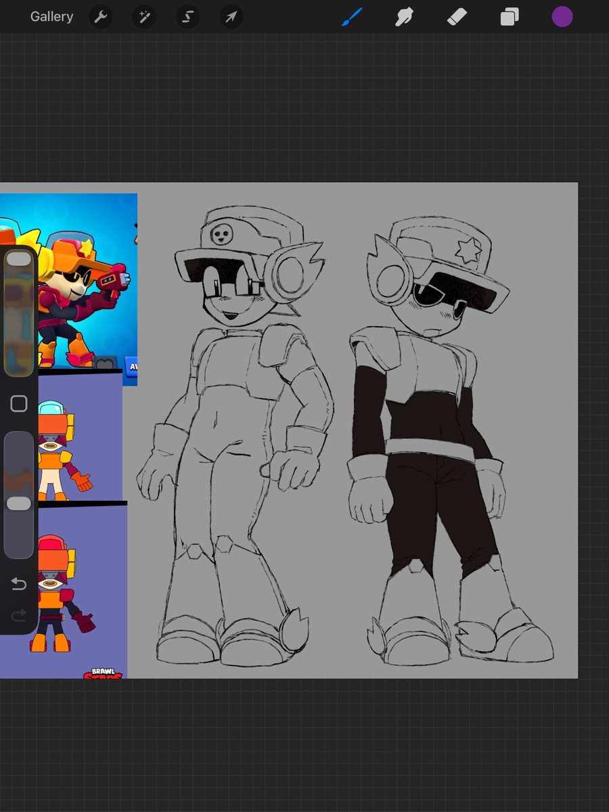Select the Brush tool
Viewport: 609px width, 812px height.
coord(351,17)
